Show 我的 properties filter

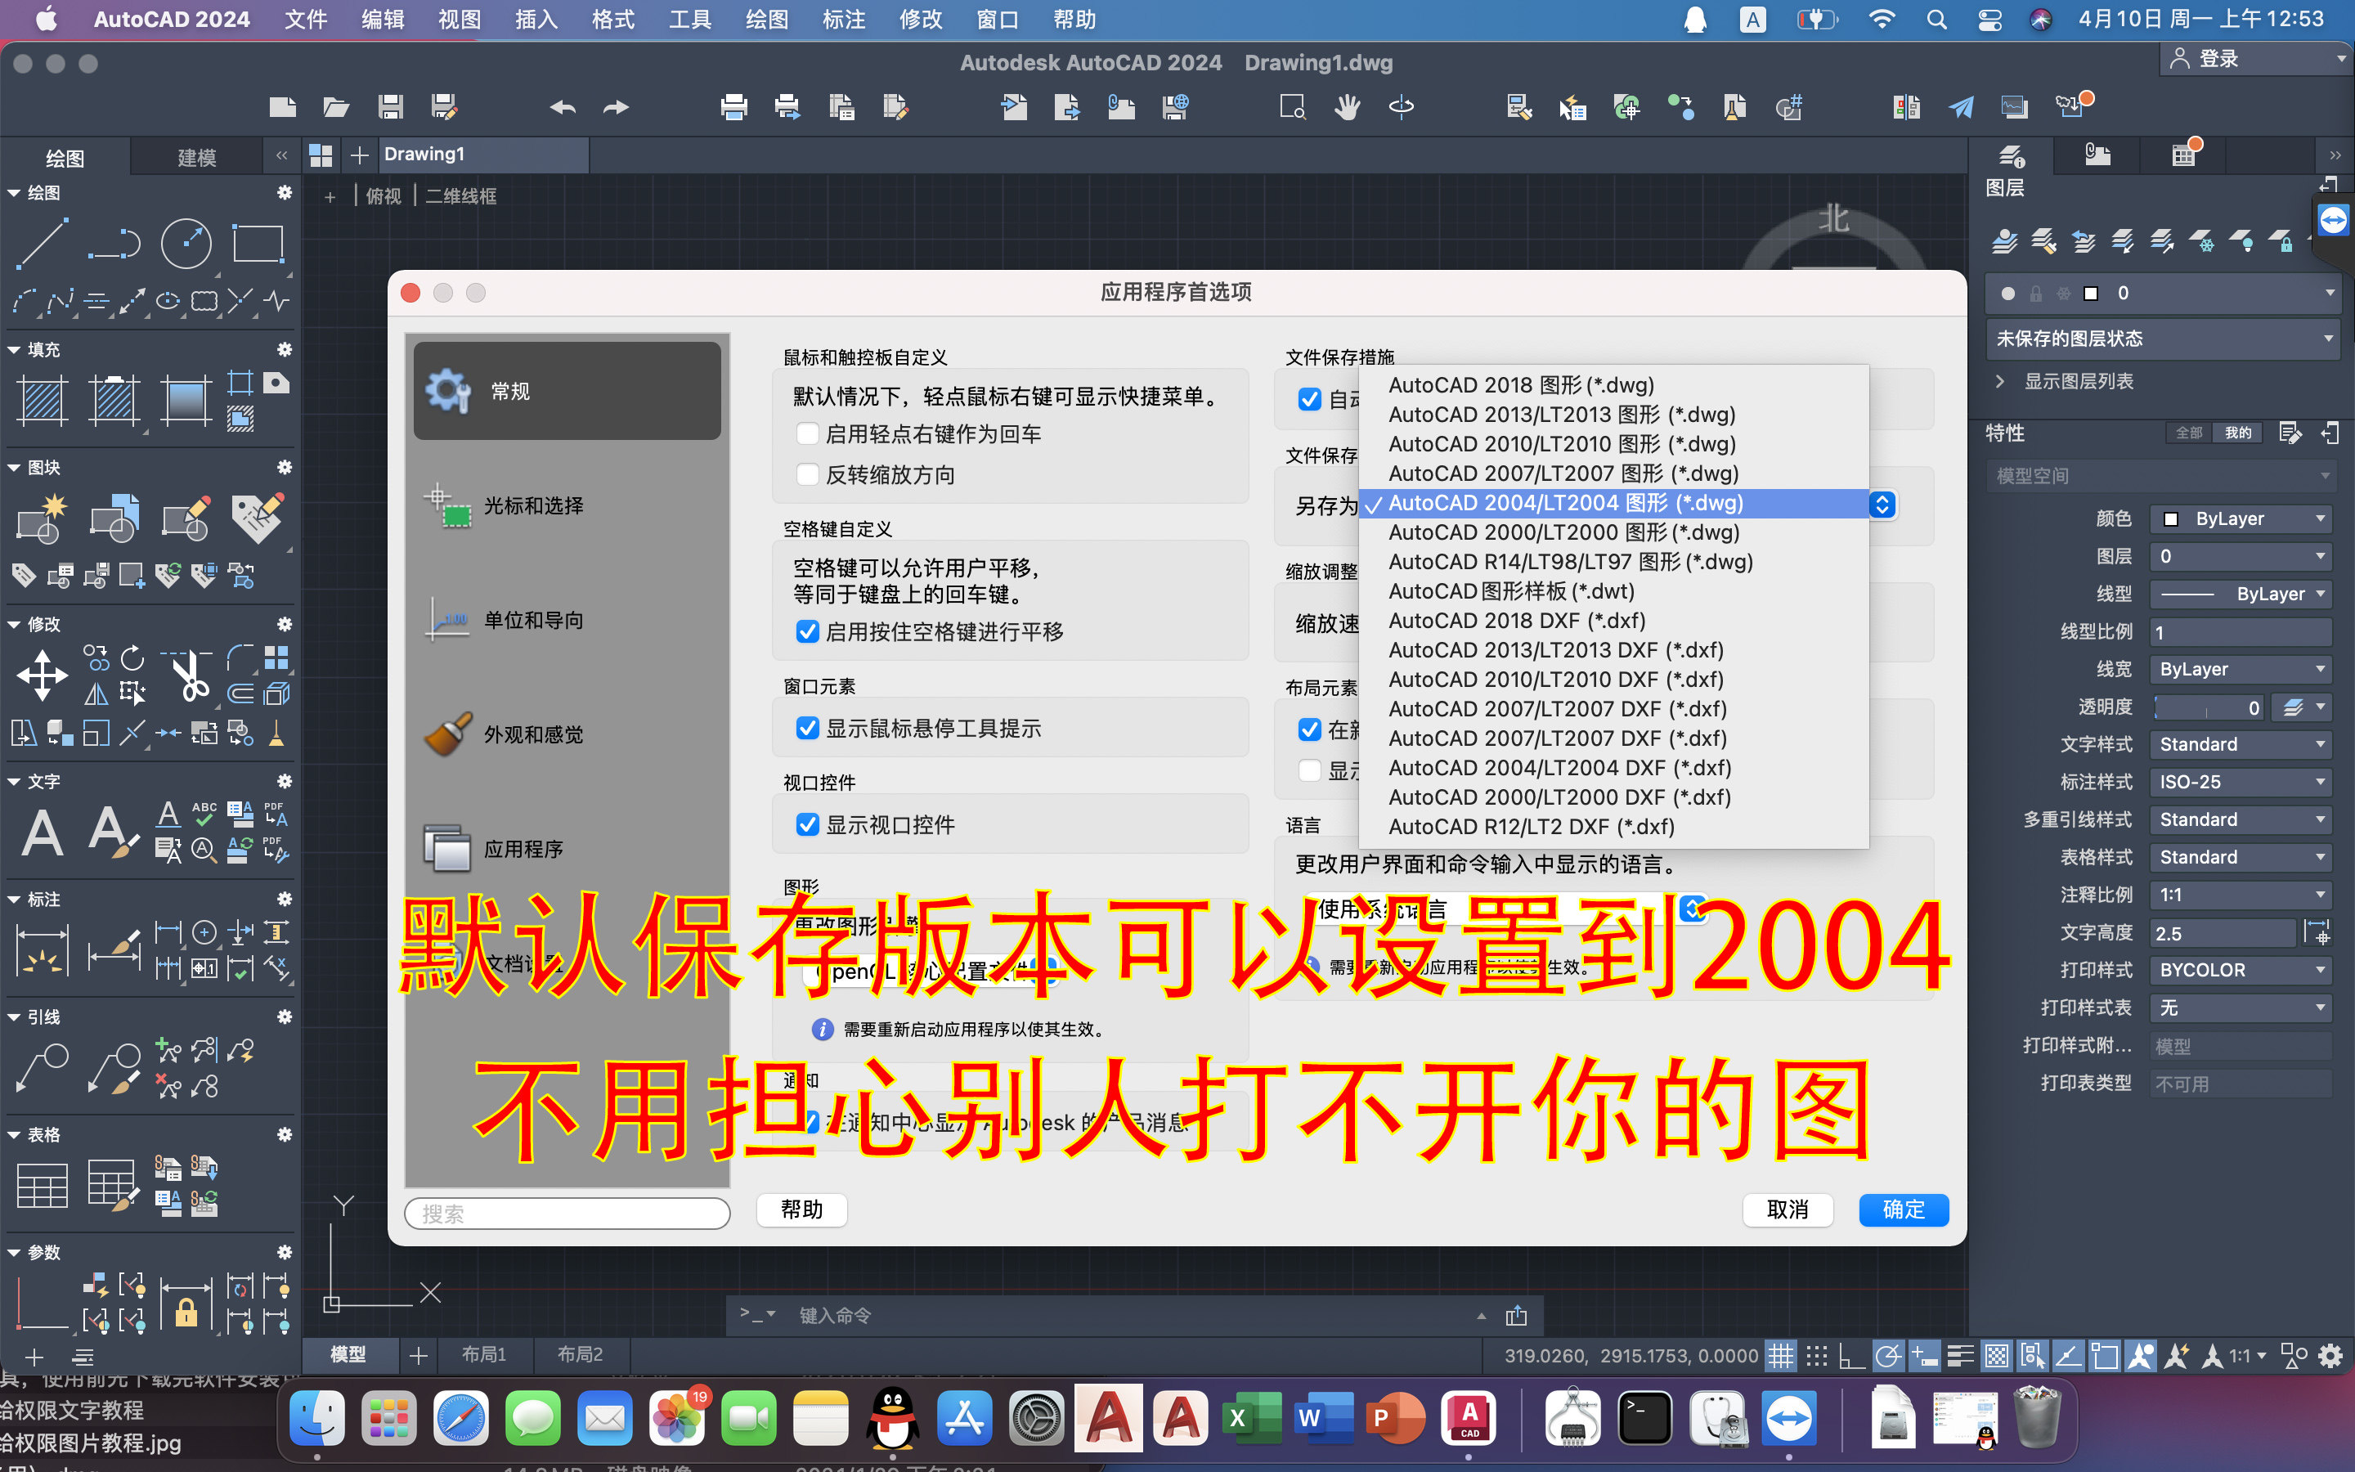point(2238,433)
